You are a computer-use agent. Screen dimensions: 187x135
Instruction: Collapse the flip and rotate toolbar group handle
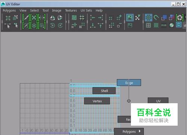tap(47, 22)
